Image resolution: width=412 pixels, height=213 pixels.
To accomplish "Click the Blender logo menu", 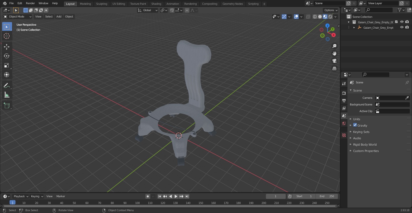I will click(5, 3).
